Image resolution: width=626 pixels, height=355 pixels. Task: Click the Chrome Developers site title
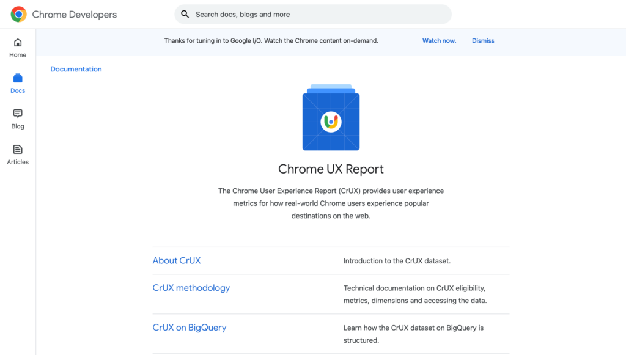pos(74,14)
